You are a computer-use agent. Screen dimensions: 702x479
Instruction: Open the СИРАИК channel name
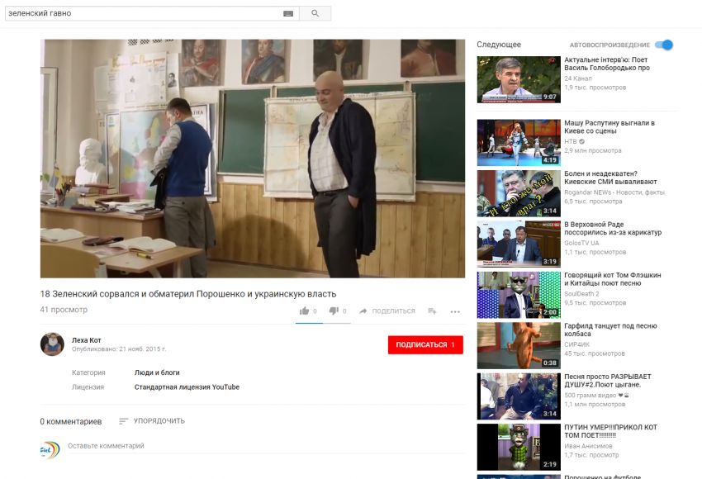tap(576, 344)
